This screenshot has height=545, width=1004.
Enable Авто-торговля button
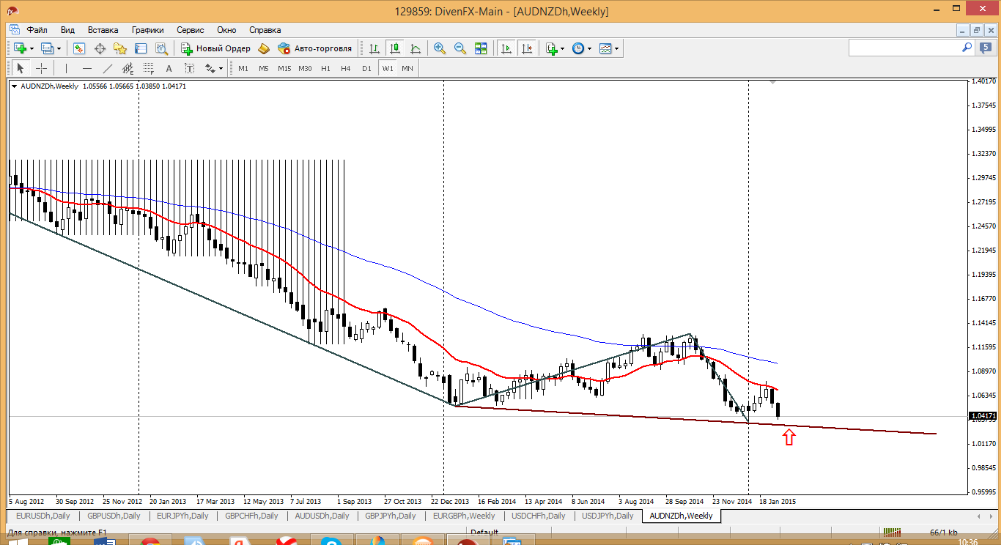coord(314,48)
